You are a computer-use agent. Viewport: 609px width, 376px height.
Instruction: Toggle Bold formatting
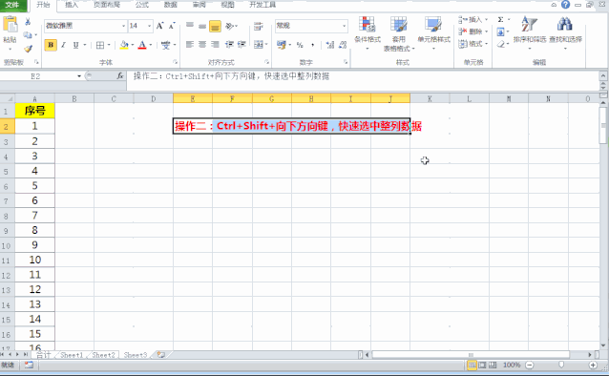coord(51,45)
